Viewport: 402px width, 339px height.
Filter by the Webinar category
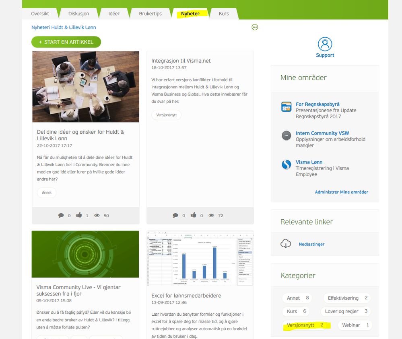[x=355, y=325]
